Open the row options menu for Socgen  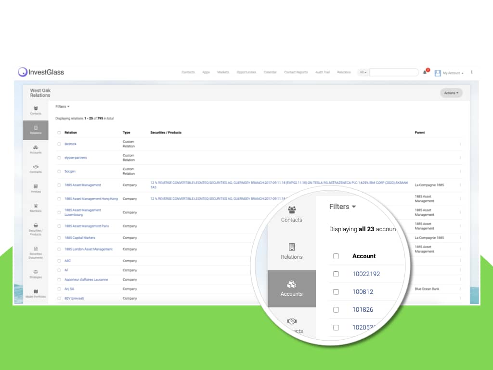click(x=460, y=172)
